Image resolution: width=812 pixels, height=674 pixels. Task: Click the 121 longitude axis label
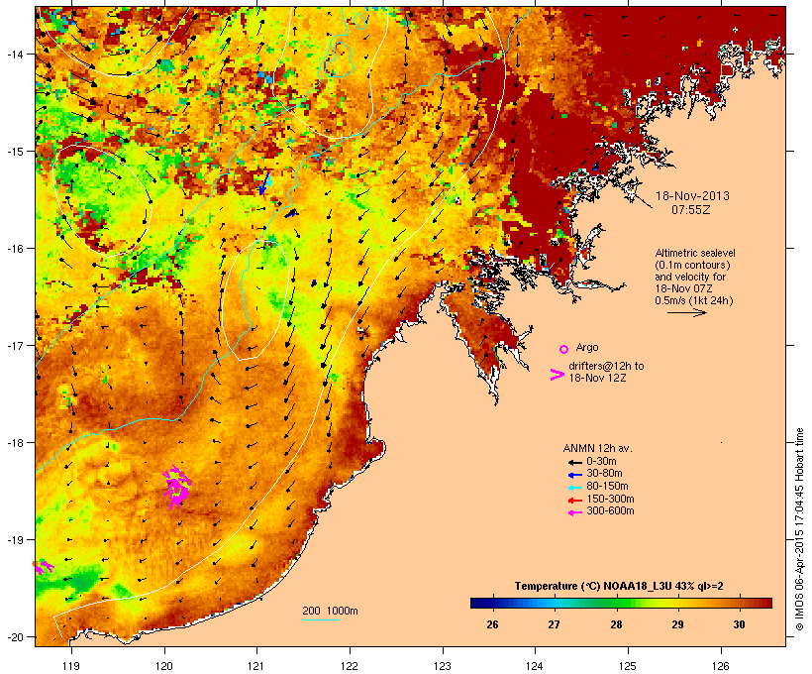click(x=256, y=666)
